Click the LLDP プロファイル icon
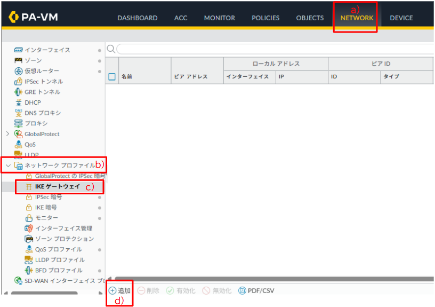Viewport: 435px width, 307px height. point(29,260)
